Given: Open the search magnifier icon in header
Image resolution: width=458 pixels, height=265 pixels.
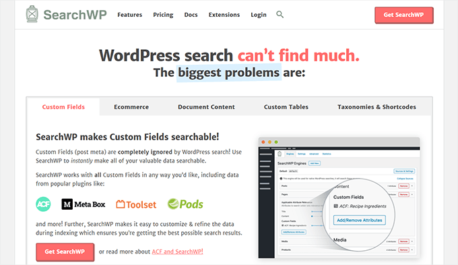Looking at the screenshot, I should coord(280,14).
